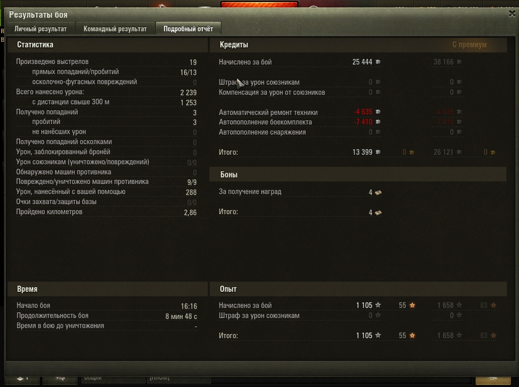519x387 pixels.
Task: Click the Опыт section header
Action: 228,289
